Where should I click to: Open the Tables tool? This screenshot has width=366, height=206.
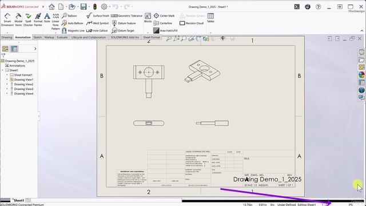(210, 18)
